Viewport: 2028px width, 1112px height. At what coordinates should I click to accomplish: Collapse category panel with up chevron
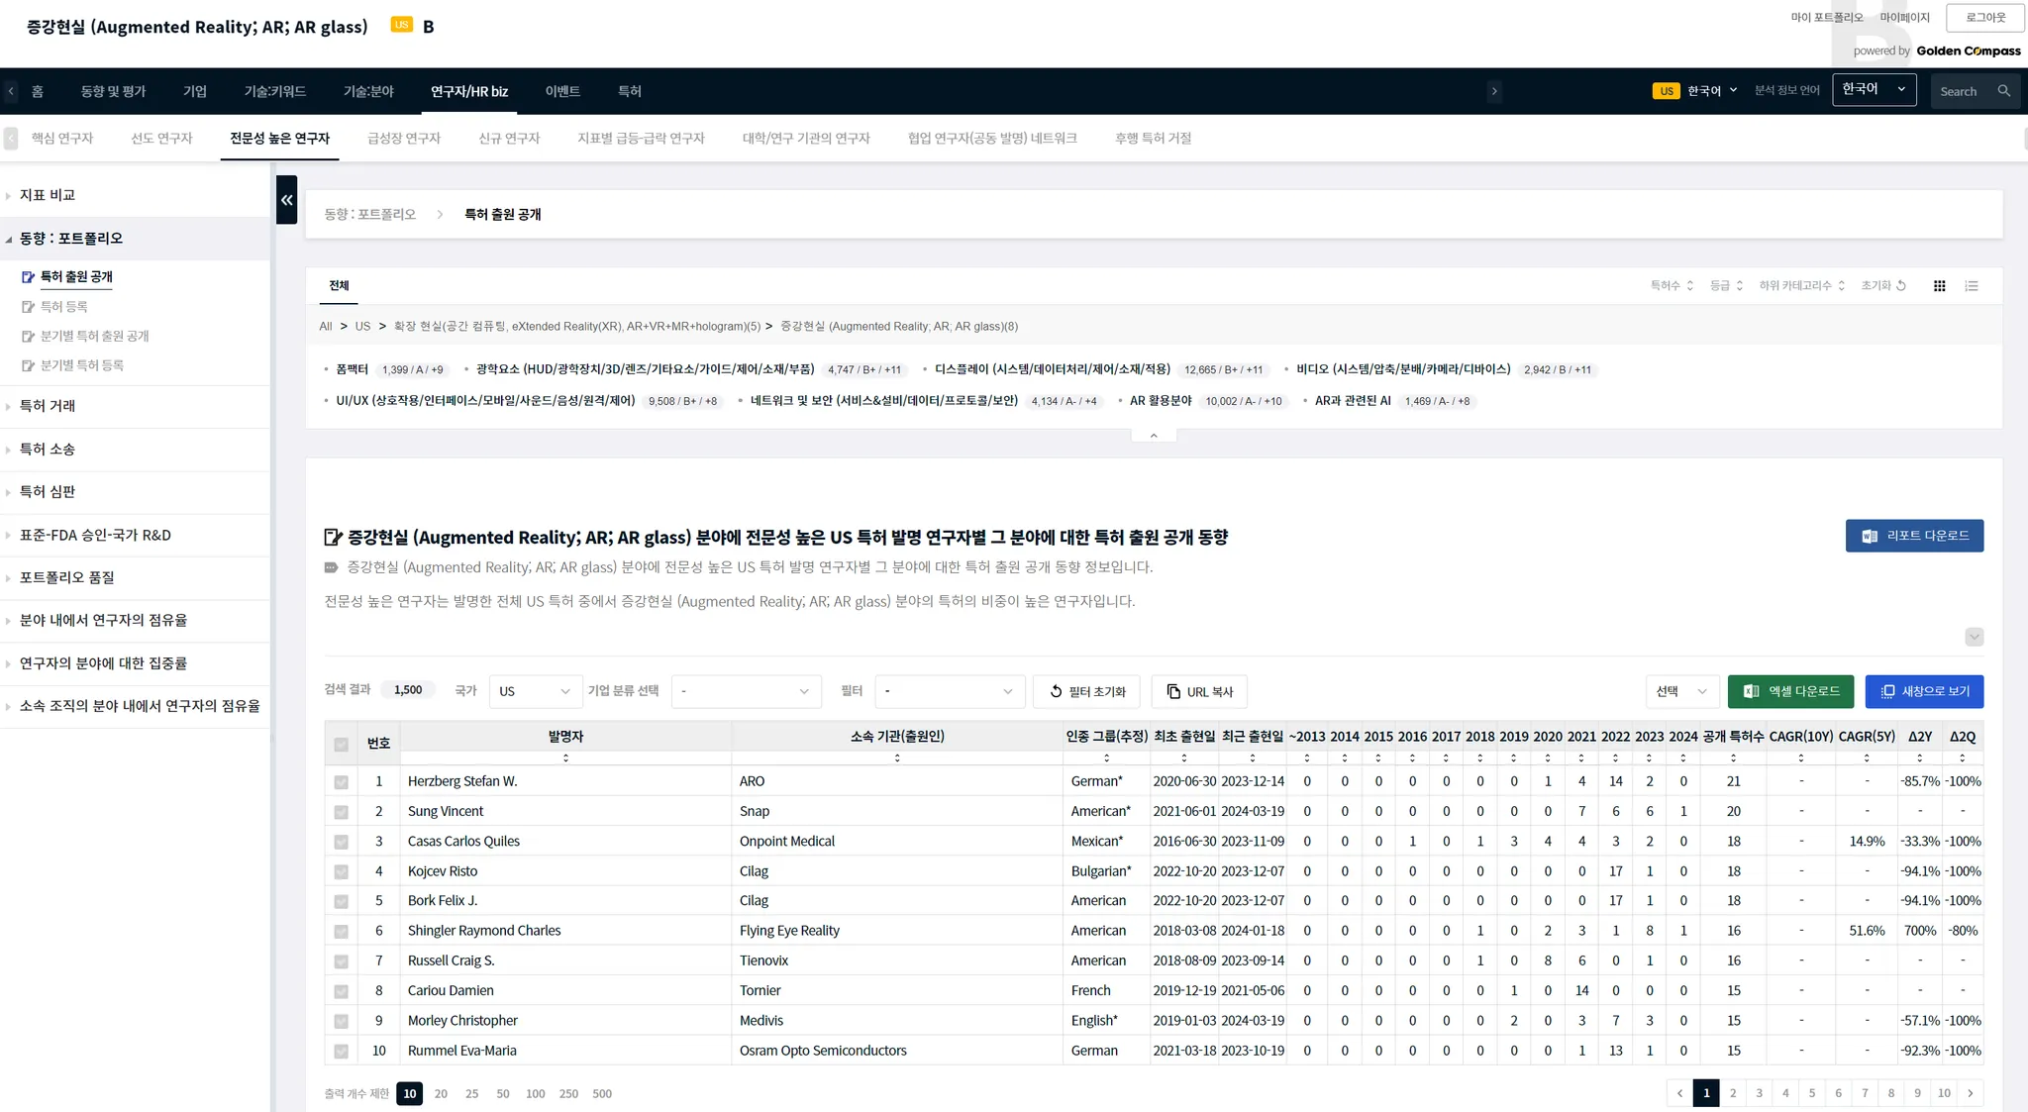click(x=1153, y=436)
